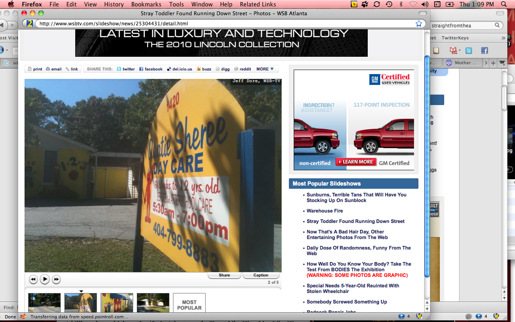The image size is (515, 322).
Task: Click the print icon link
Action: point(35,69)
